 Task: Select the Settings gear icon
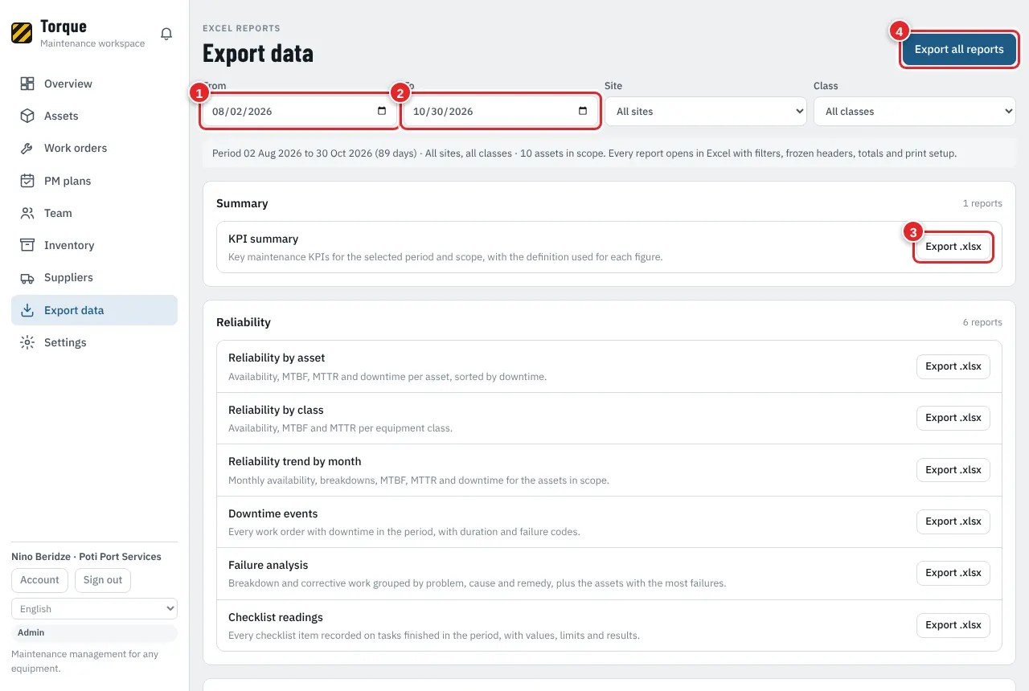27,342
